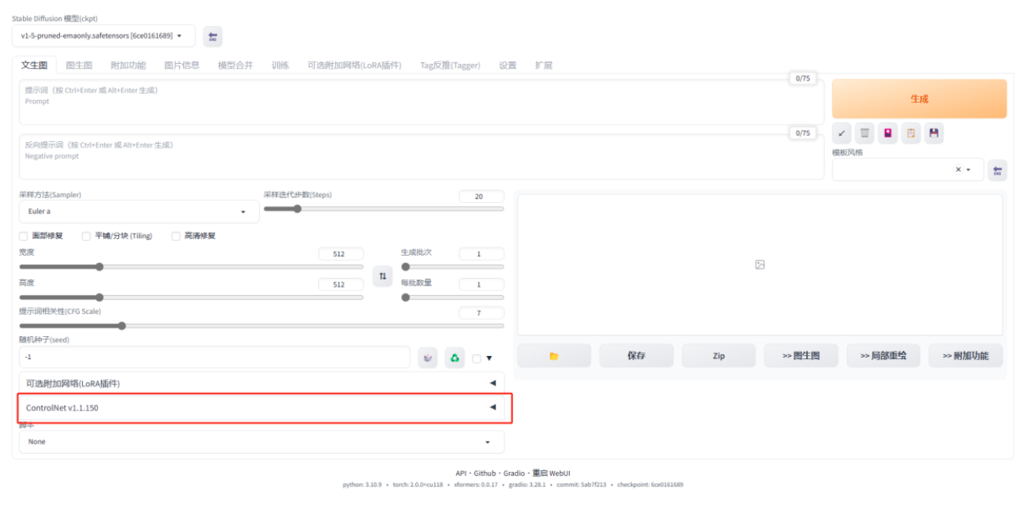Open extra networks via the pink icon
Screen dimensions: 1023x528
click(x=888, y=133)
